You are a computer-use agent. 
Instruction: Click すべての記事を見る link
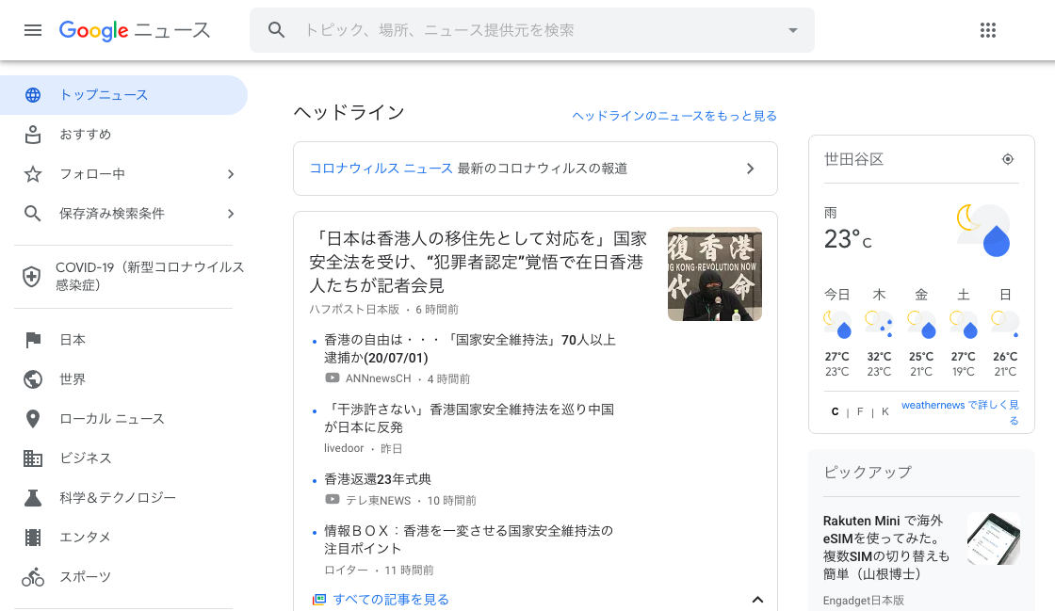pos(391,600)
